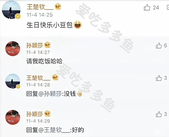Open 孙颖莎's avatar next to 14:29 reply
Viewport: 169px width, 137px height.
click(13, 117)
